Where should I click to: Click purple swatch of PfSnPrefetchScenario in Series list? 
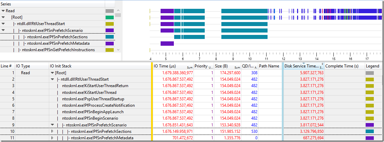pyautogui.click(x=109, y=30)
